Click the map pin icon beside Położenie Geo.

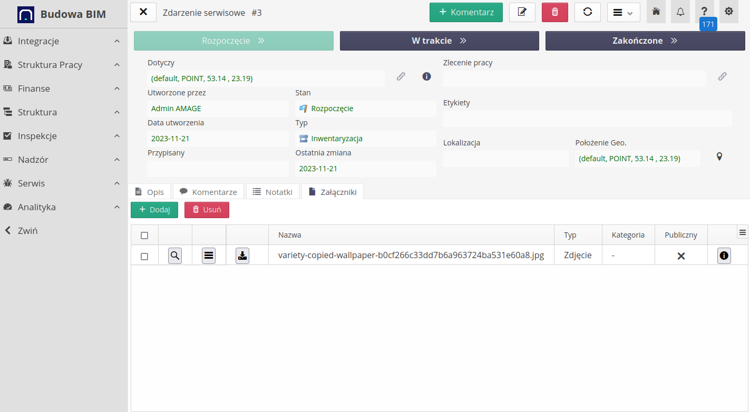pyautogui.click(x=719, y=157)
